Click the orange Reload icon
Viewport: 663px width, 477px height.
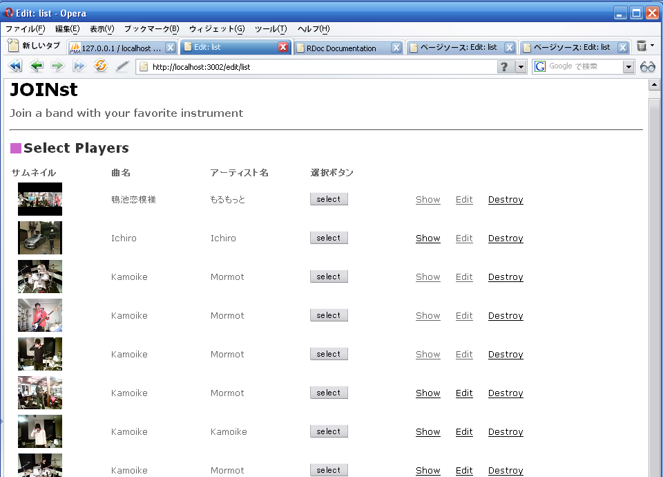[101, 66]
